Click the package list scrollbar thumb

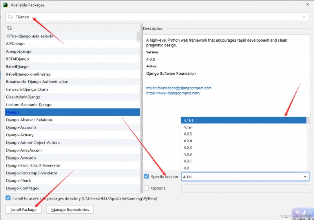138,37
